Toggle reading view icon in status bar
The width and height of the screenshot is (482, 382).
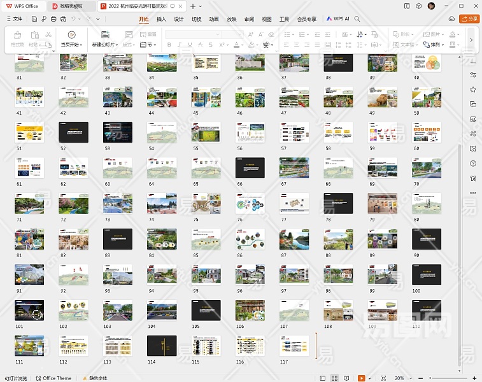tap(346, 378)
